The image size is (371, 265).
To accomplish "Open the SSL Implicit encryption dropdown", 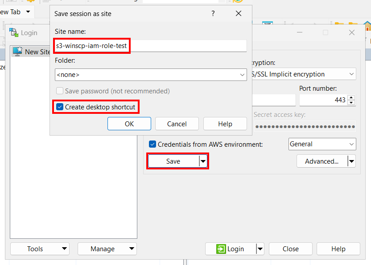I will (x=304, y=74).
